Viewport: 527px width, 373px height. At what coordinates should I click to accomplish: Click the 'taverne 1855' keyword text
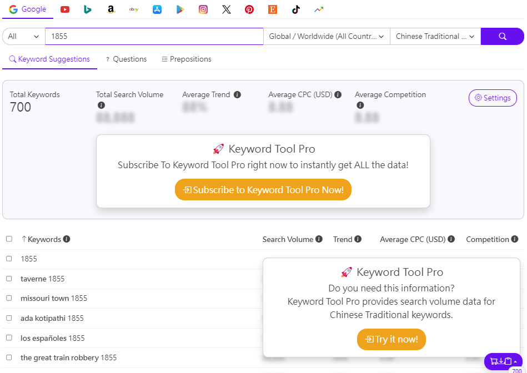[42, 279]
